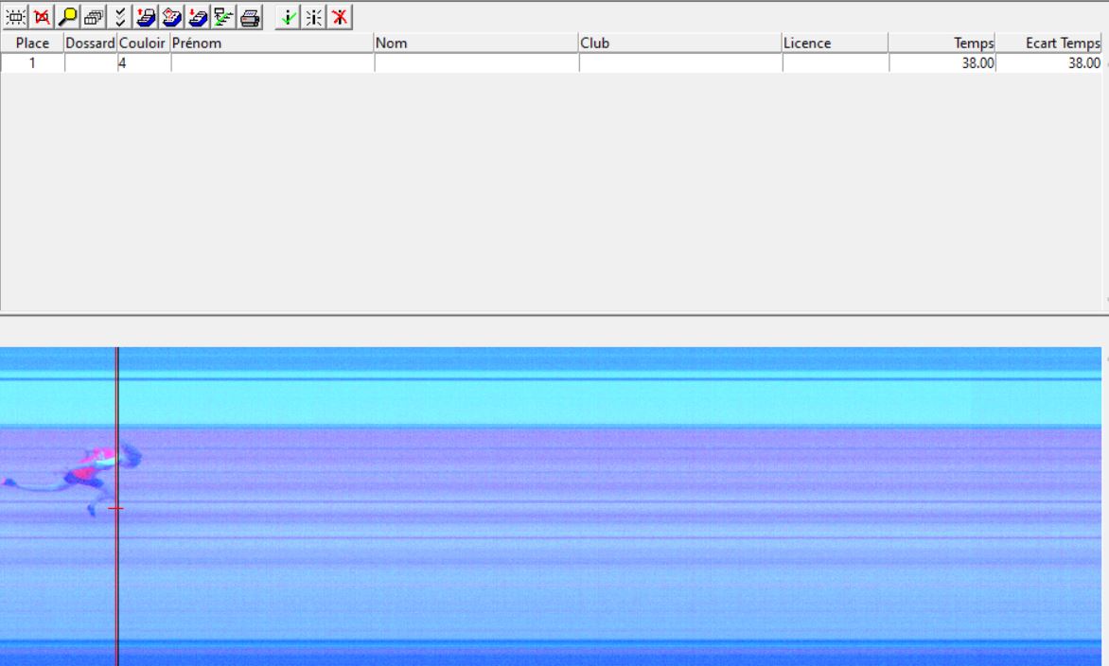Image resolution: width=1109 pixels, height=666 pixels.
Task: Sort by the Place column header
Action: (32, 44)
